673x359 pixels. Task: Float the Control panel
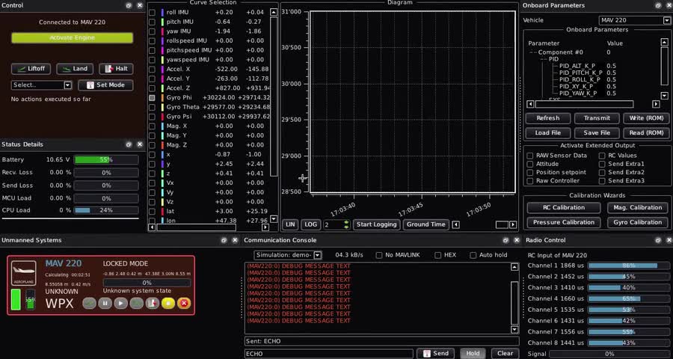[x=129, y=5]
